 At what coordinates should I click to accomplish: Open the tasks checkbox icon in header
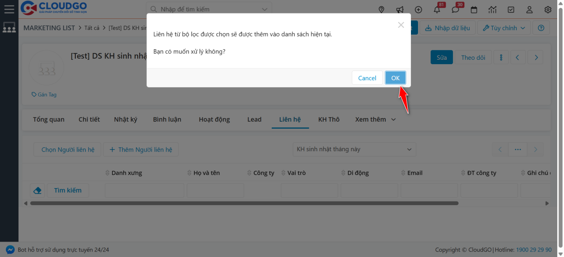pos(511,9)
